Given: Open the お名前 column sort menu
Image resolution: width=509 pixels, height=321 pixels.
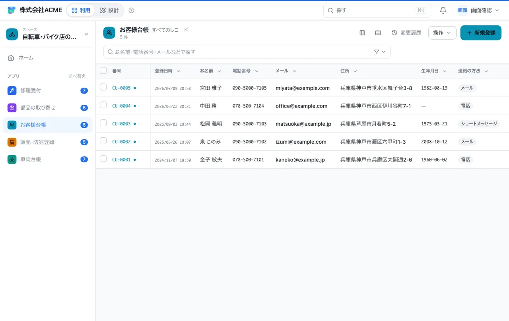Looking at the screenshot, I should [219, 71].
